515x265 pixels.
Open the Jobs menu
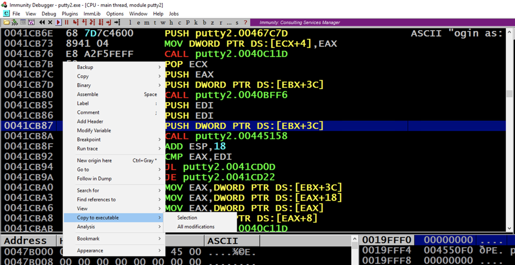[174, 14]
